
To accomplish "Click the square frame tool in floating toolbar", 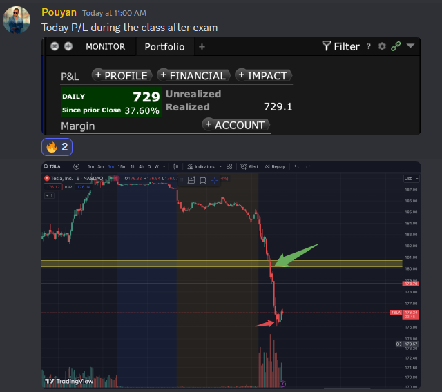I will point(203,180).
